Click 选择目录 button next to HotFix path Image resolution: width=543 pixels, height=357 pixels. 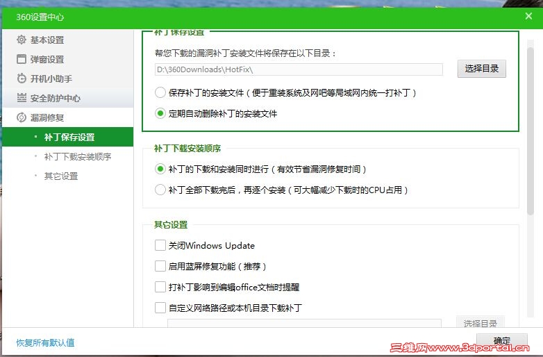tap(481, 69)
